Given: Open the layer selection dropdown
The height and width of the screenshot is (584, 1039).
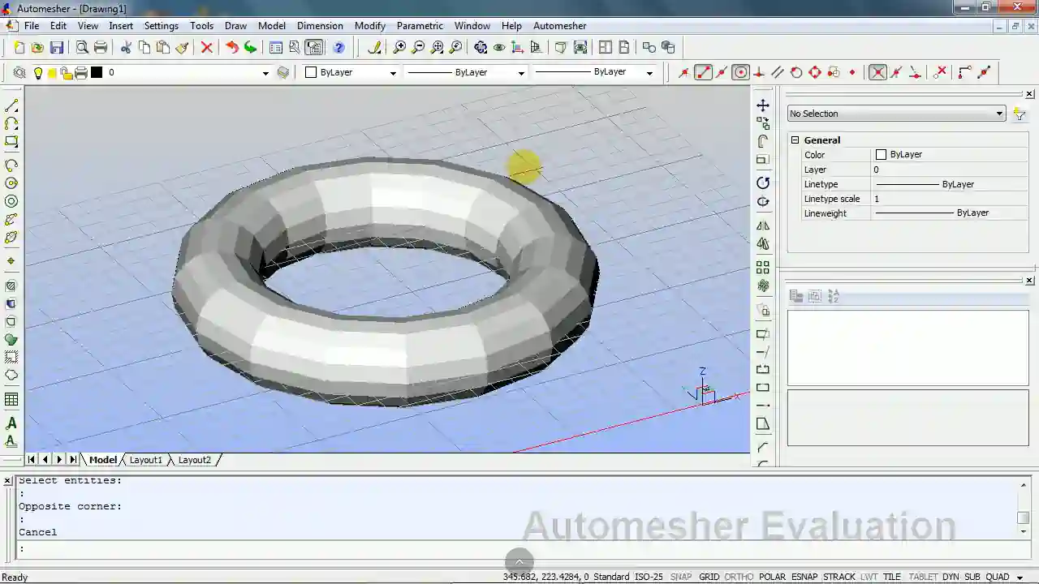Looking at the screenshot, I should (265, 72).
